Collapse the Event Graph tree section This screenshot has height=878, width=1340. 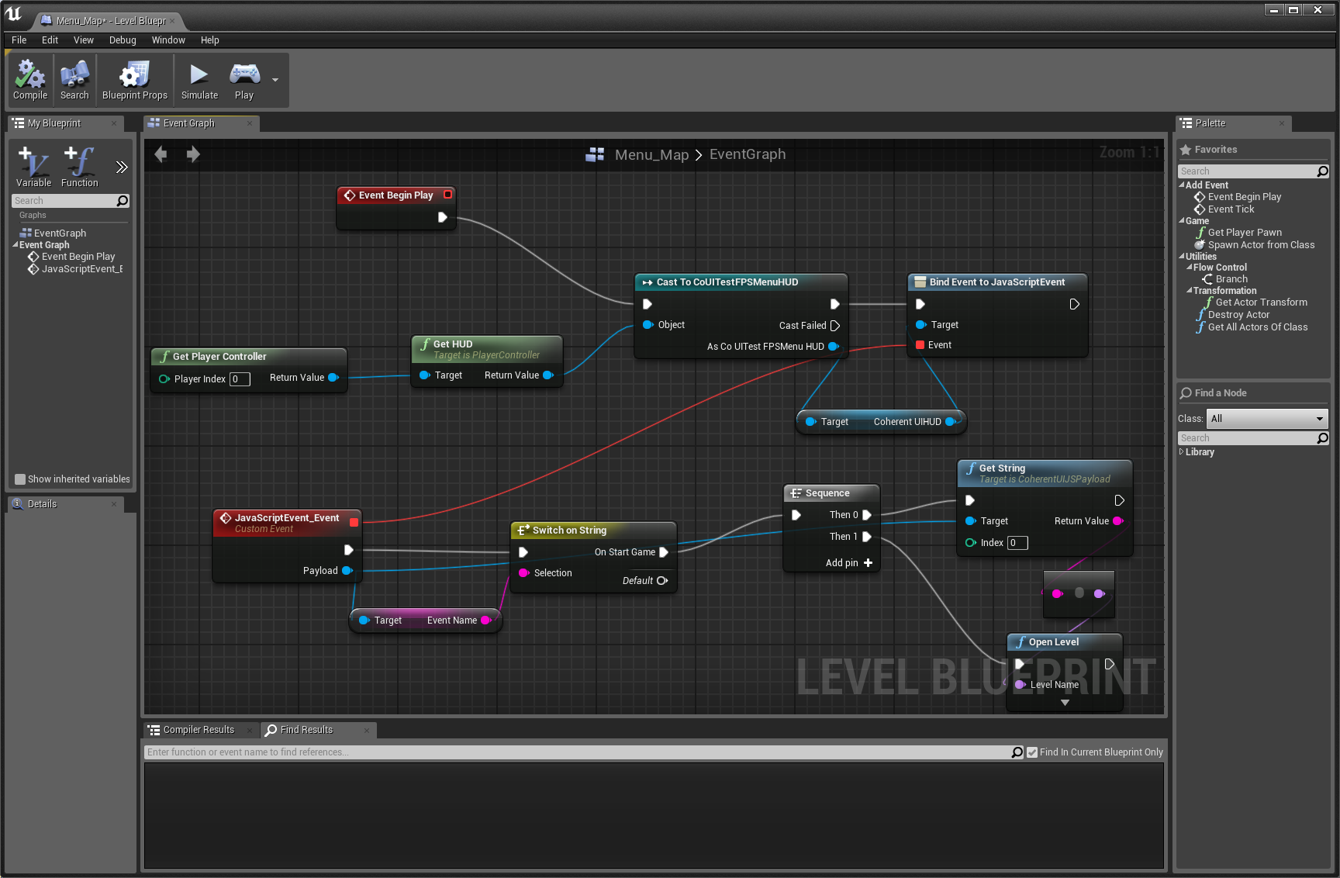(x=16, y=245)
